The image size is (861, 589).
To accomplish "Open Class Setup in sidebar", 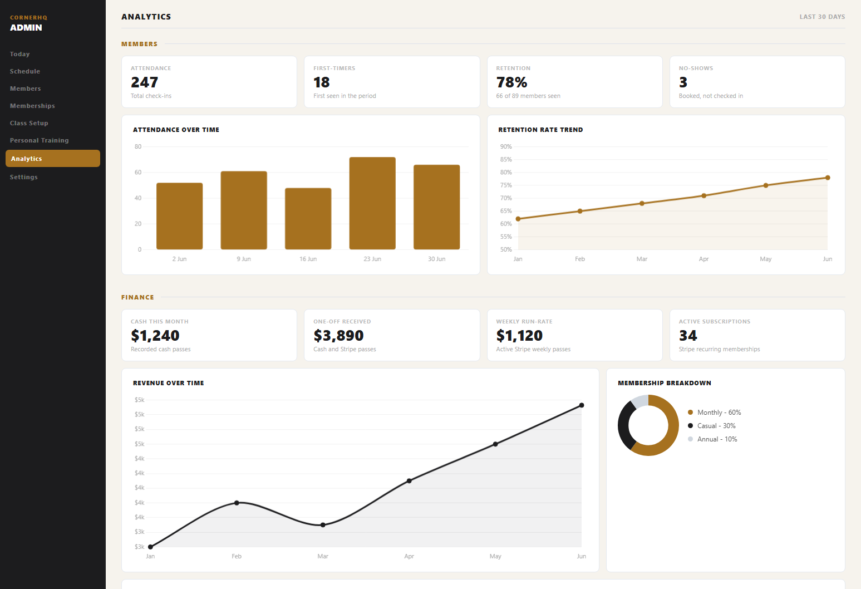I will (x=29, y=123).
